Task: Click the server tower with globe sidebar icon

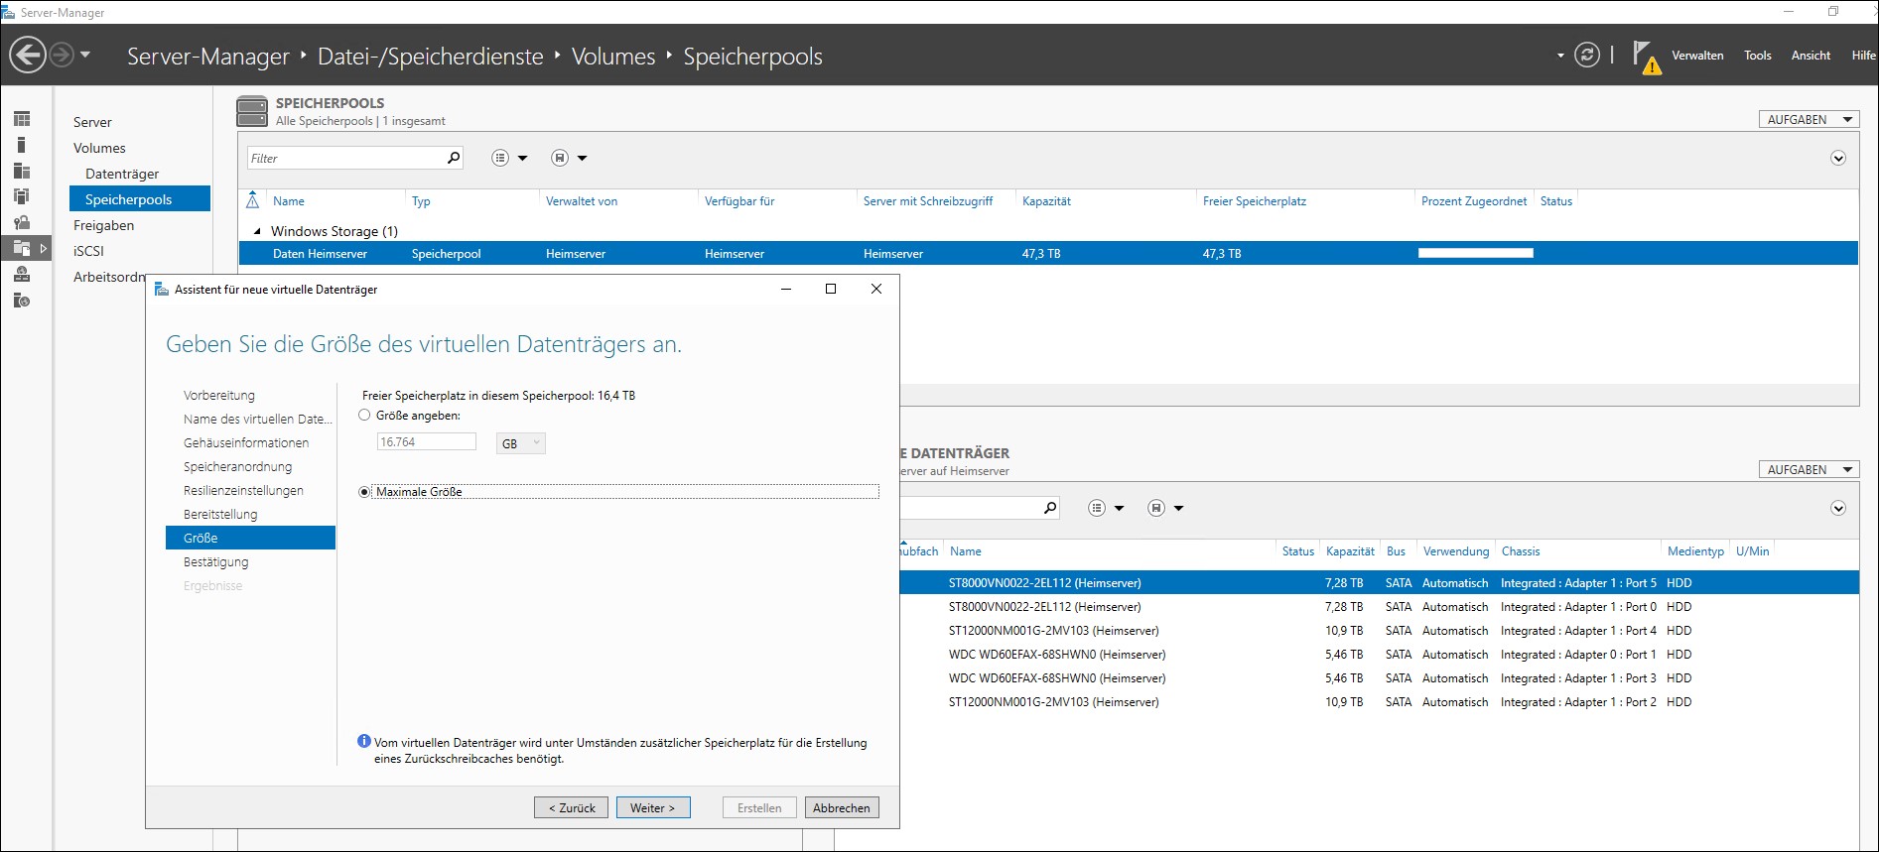Action: pyautogui.click(x=22, y=300)
